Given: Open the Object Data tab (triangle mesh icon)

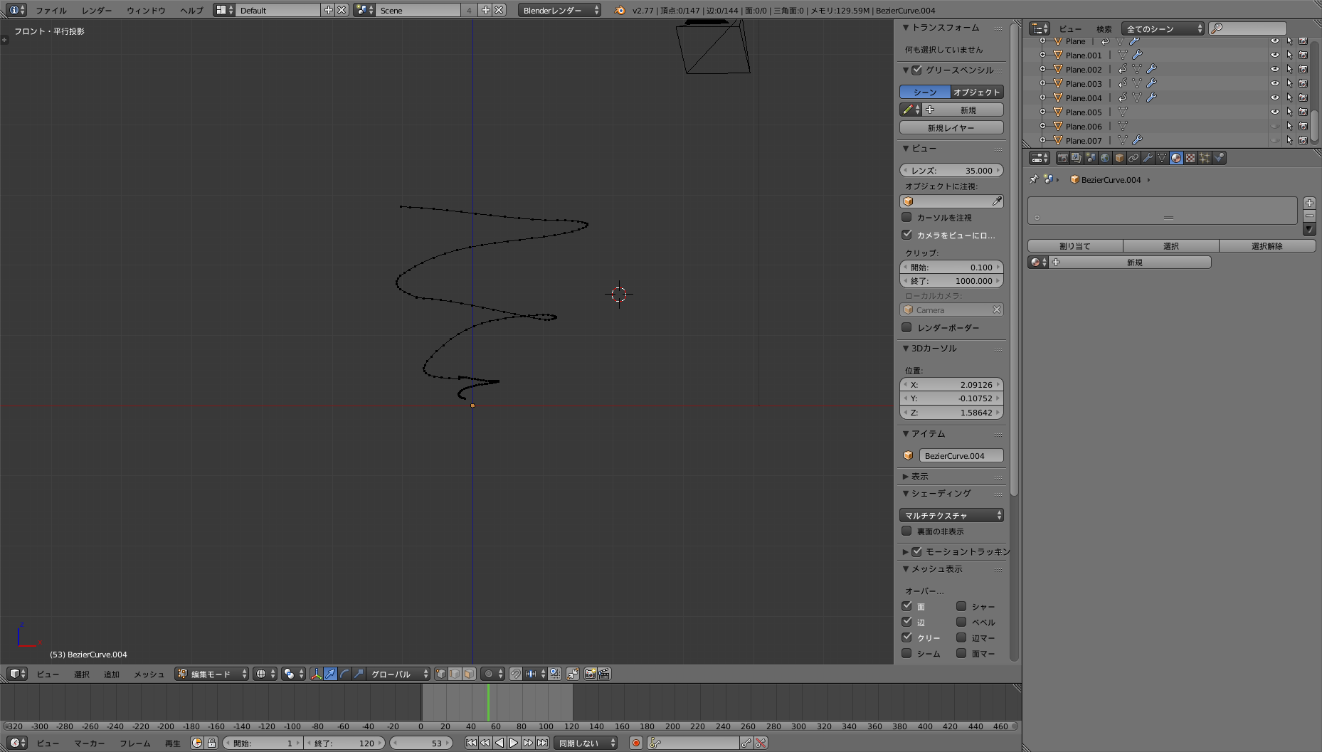Looking at the screenshot, I should 1162,158.
